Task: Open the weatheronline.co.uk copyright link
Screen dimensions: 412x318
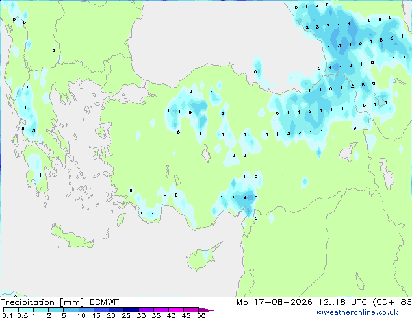Action: 357,312
